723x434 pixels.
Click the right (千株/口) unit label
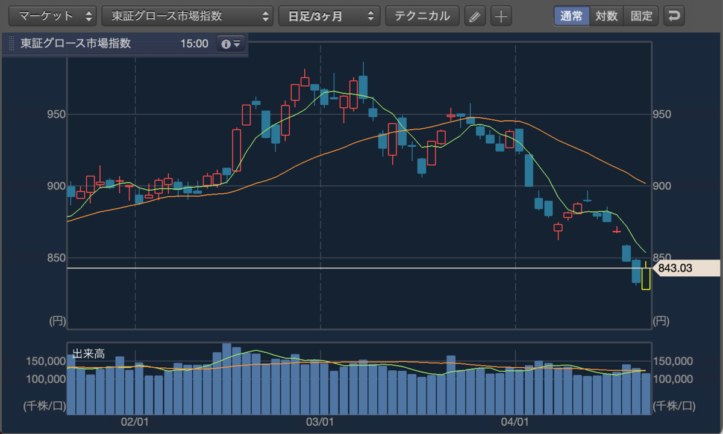[674, 406]
